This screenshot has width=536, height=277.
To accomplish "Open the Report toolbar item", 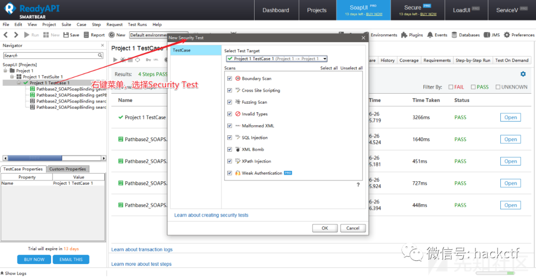I will 94,35.
